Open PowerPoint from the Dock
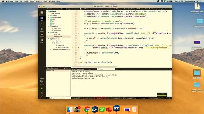This screenshot has width=204, height=114. coord(109,110)
